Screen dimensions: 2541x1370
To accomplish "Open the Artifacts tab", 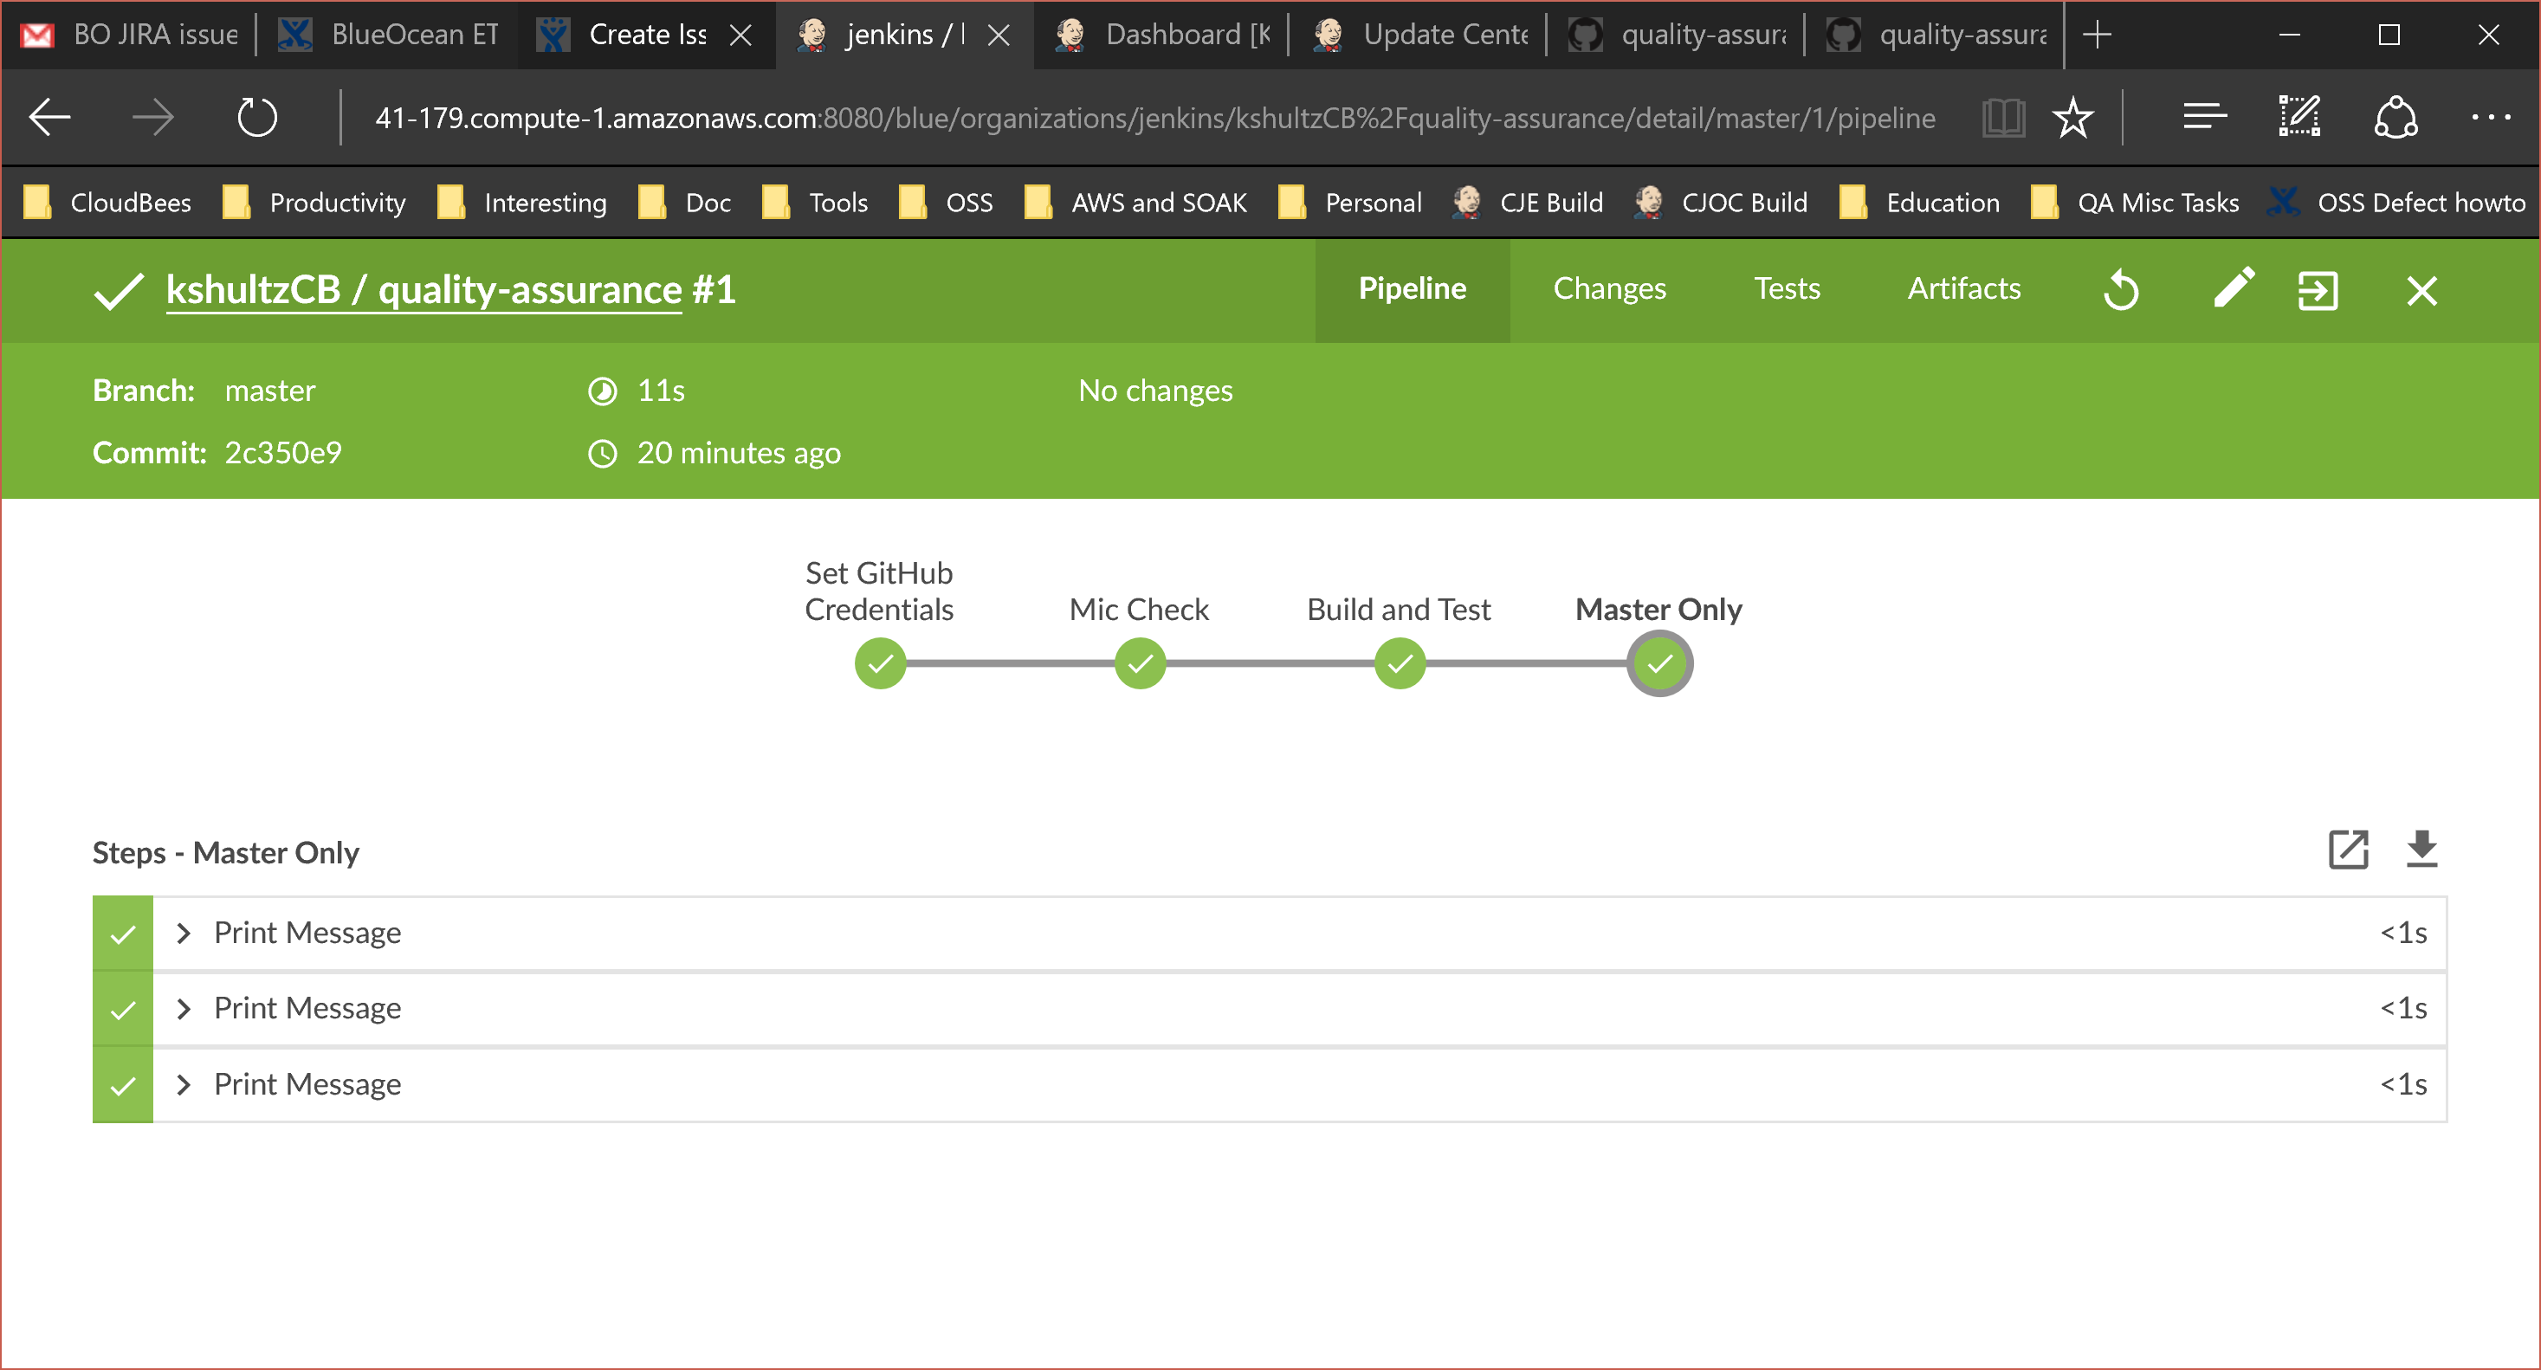I will (x=1963, y=289).
